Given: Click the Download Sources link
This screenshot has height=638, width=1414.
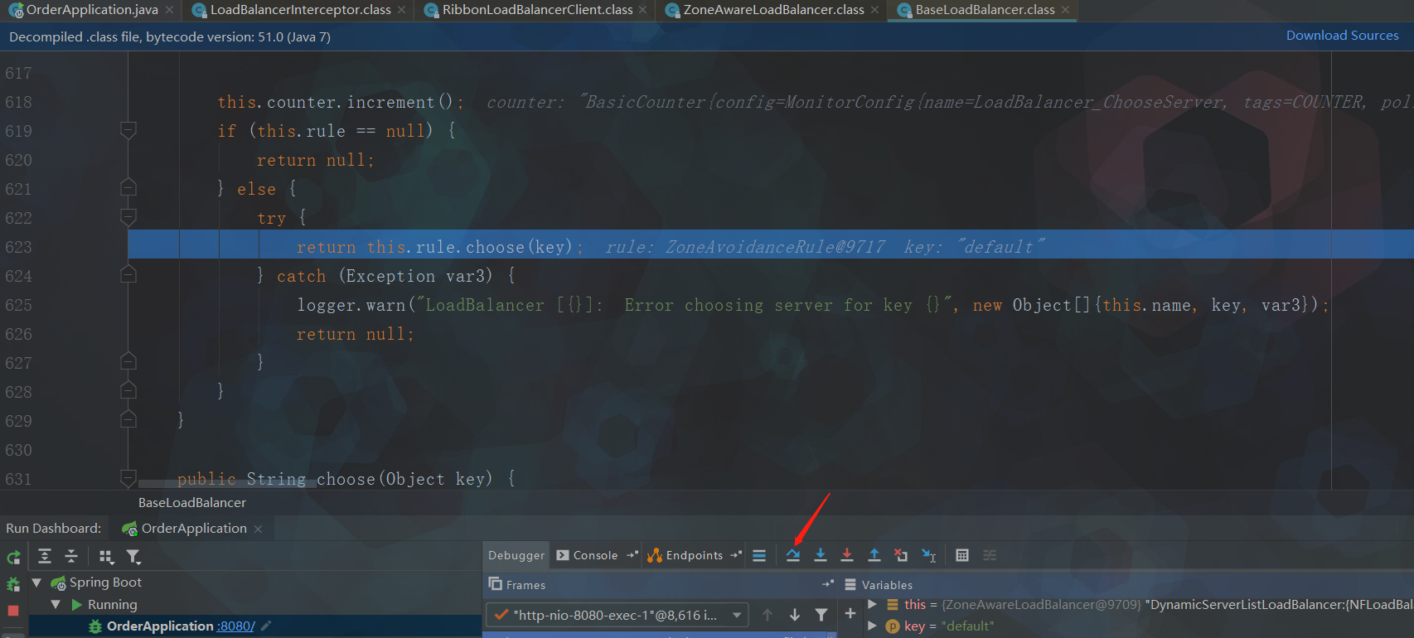Looking at the screenshot, I should coord(1342,35).
